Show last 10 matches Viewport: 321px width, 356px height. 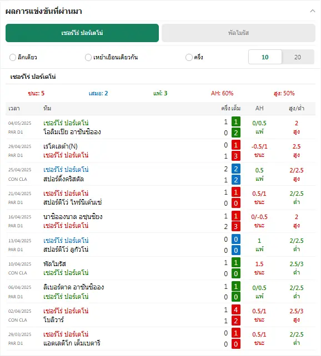point(265,57)
